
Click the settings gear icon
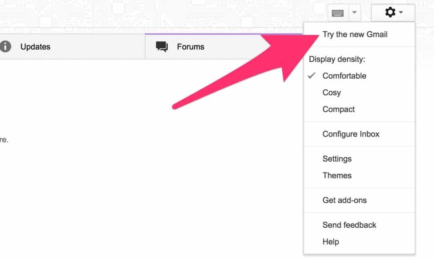[389, 13]
